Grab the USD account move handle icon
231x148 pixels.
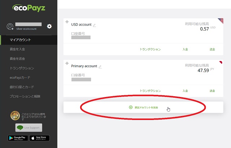67,22
